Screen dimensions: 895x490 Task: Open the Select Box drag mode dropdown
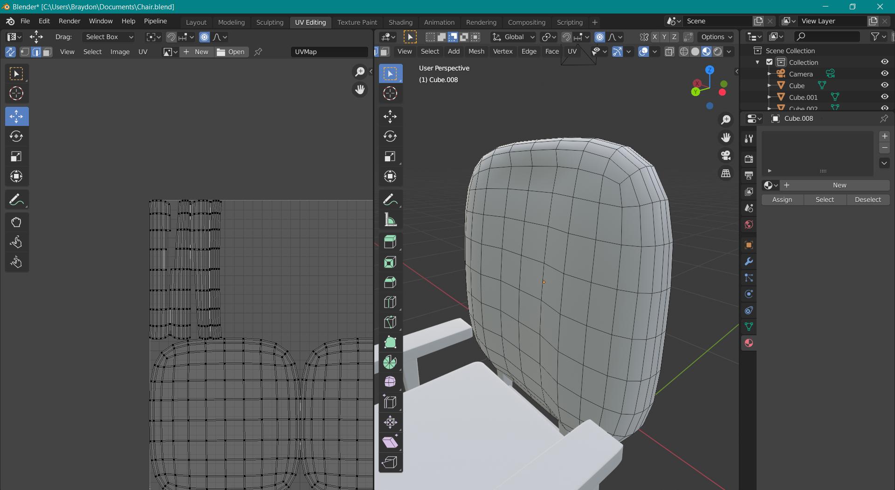(108, 37)
